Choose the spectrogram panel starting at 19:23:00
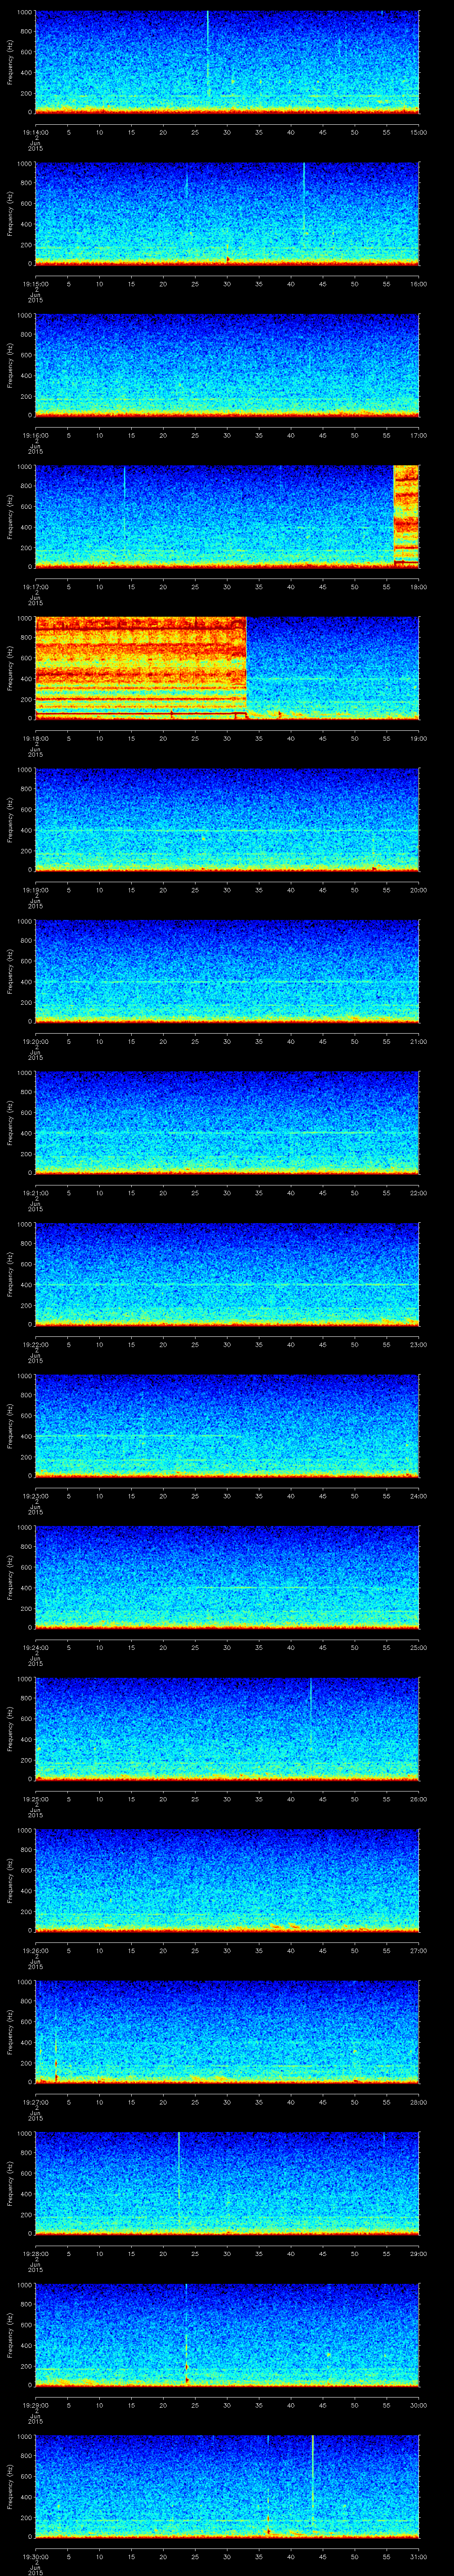 point(227,1425)
